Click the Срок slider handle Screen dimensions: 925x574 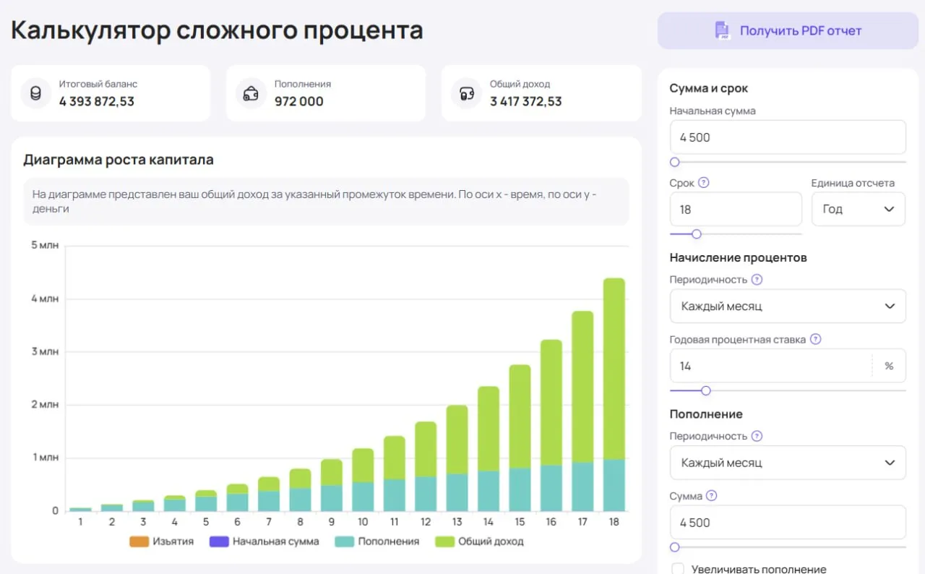click(697, 234)
